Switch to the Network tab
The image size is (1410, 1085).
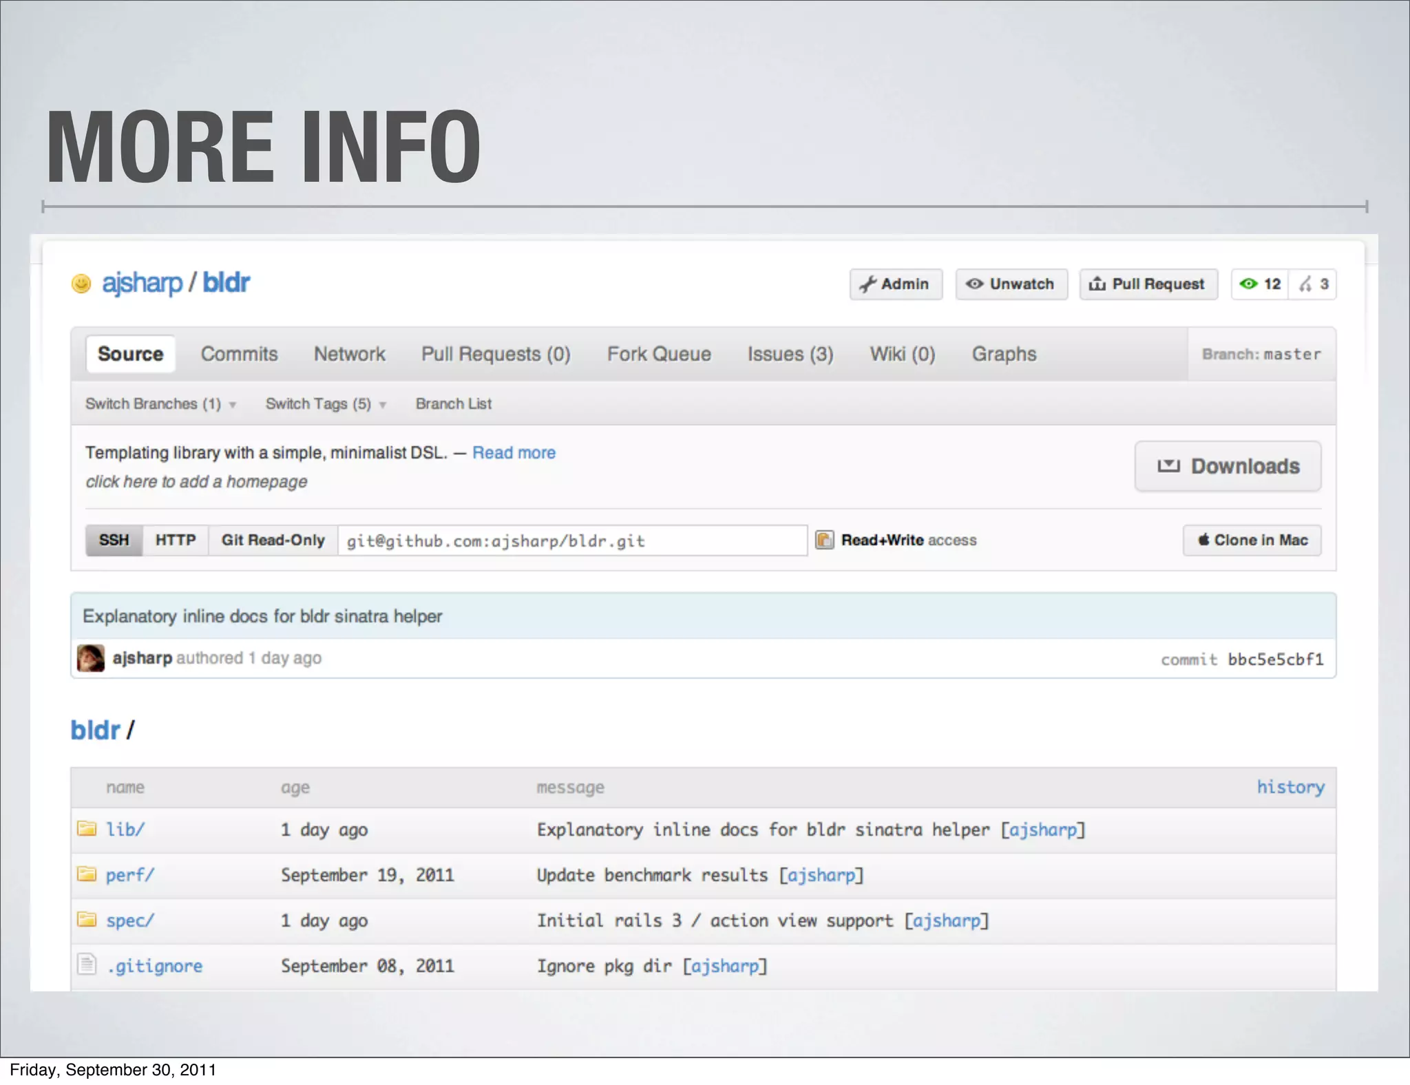[350, 354]
